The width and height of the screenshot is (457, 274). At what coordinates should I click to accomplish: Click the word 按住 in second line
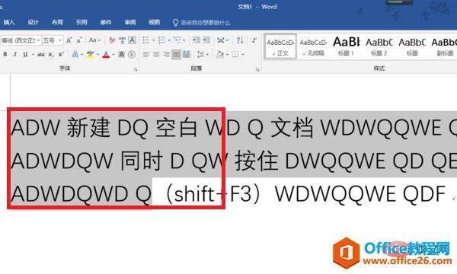[x=257, y=161]
